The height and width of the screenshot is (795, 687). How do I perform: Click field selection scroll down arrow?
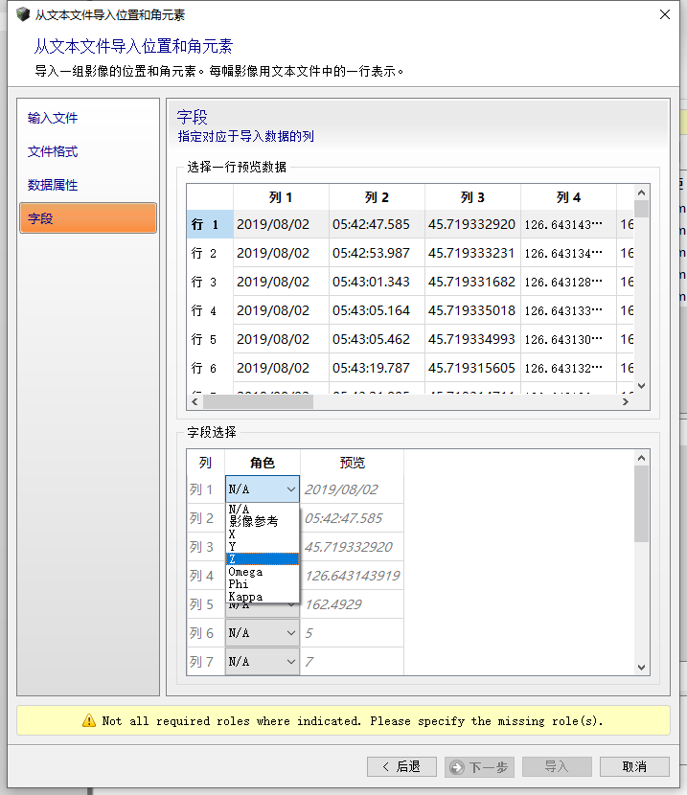pyautogui.click(x=641, y=668)
